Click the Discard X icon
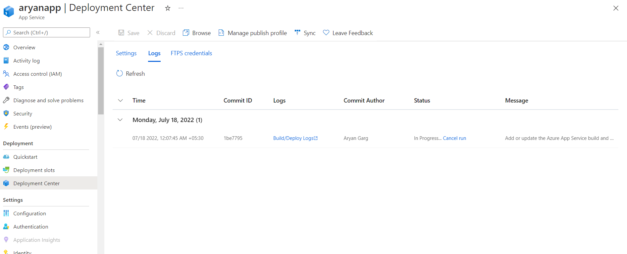This screenshot has width=627, height=254. 150,33
